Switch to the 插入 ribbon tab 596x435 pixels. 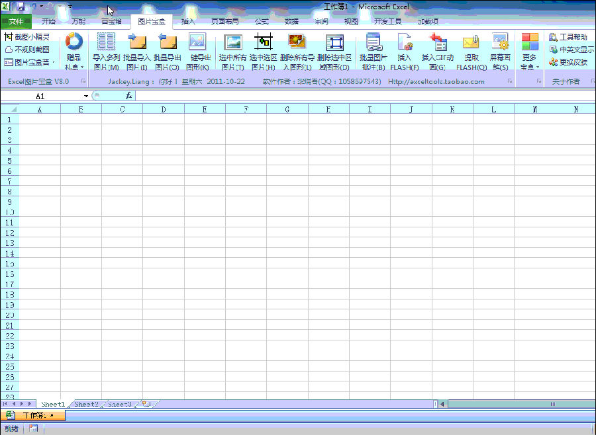(x=189, y=21)
